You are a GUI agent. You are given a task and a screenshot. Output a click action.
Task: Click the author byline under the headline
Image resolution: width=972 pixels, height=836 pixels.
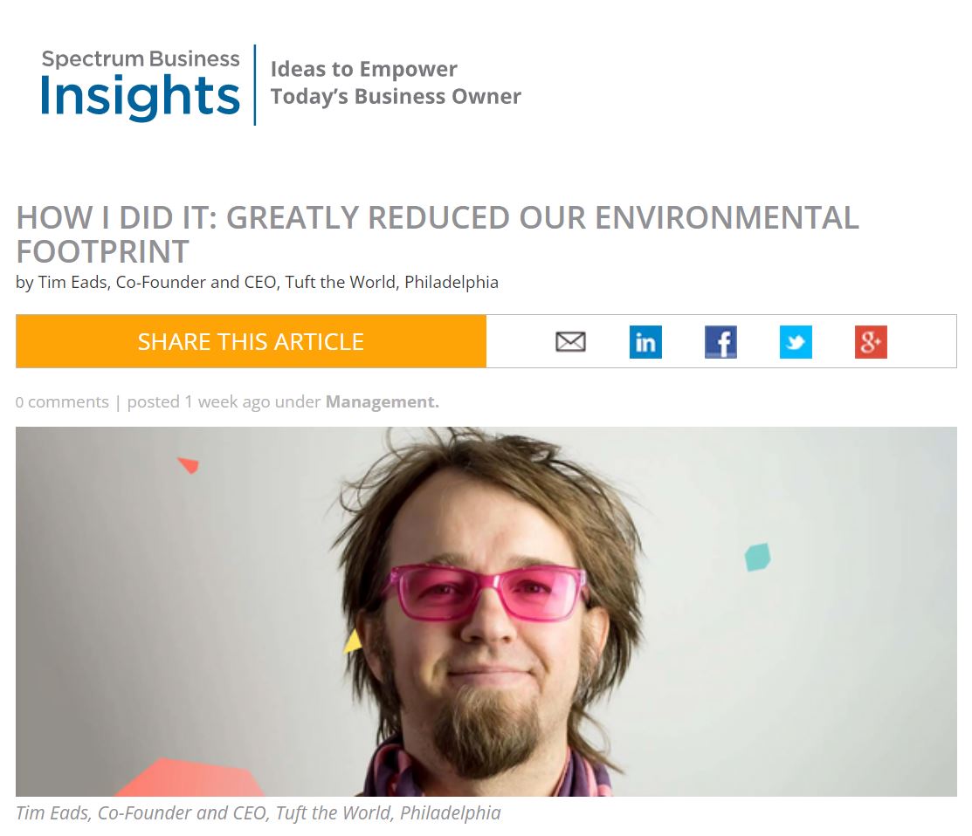pyautogui.click(x=257, y=282)
